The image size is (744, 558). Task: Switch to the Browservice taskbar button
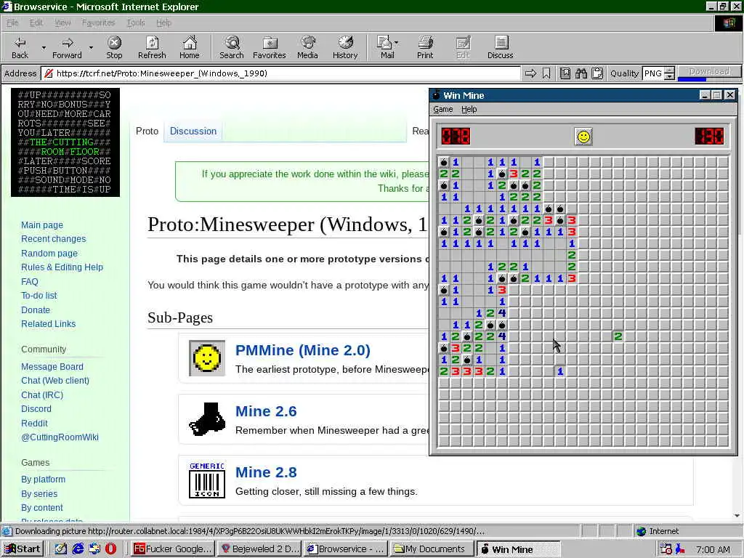(345, 549)
